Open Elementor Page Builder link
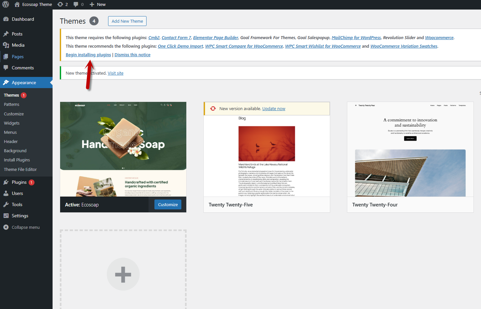This screenshot has height=309, width=481. (x=216, y=37)
